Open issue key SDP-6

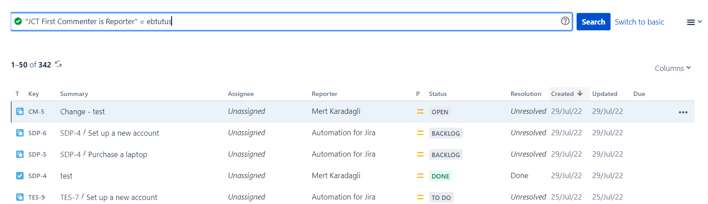[37, 133]
